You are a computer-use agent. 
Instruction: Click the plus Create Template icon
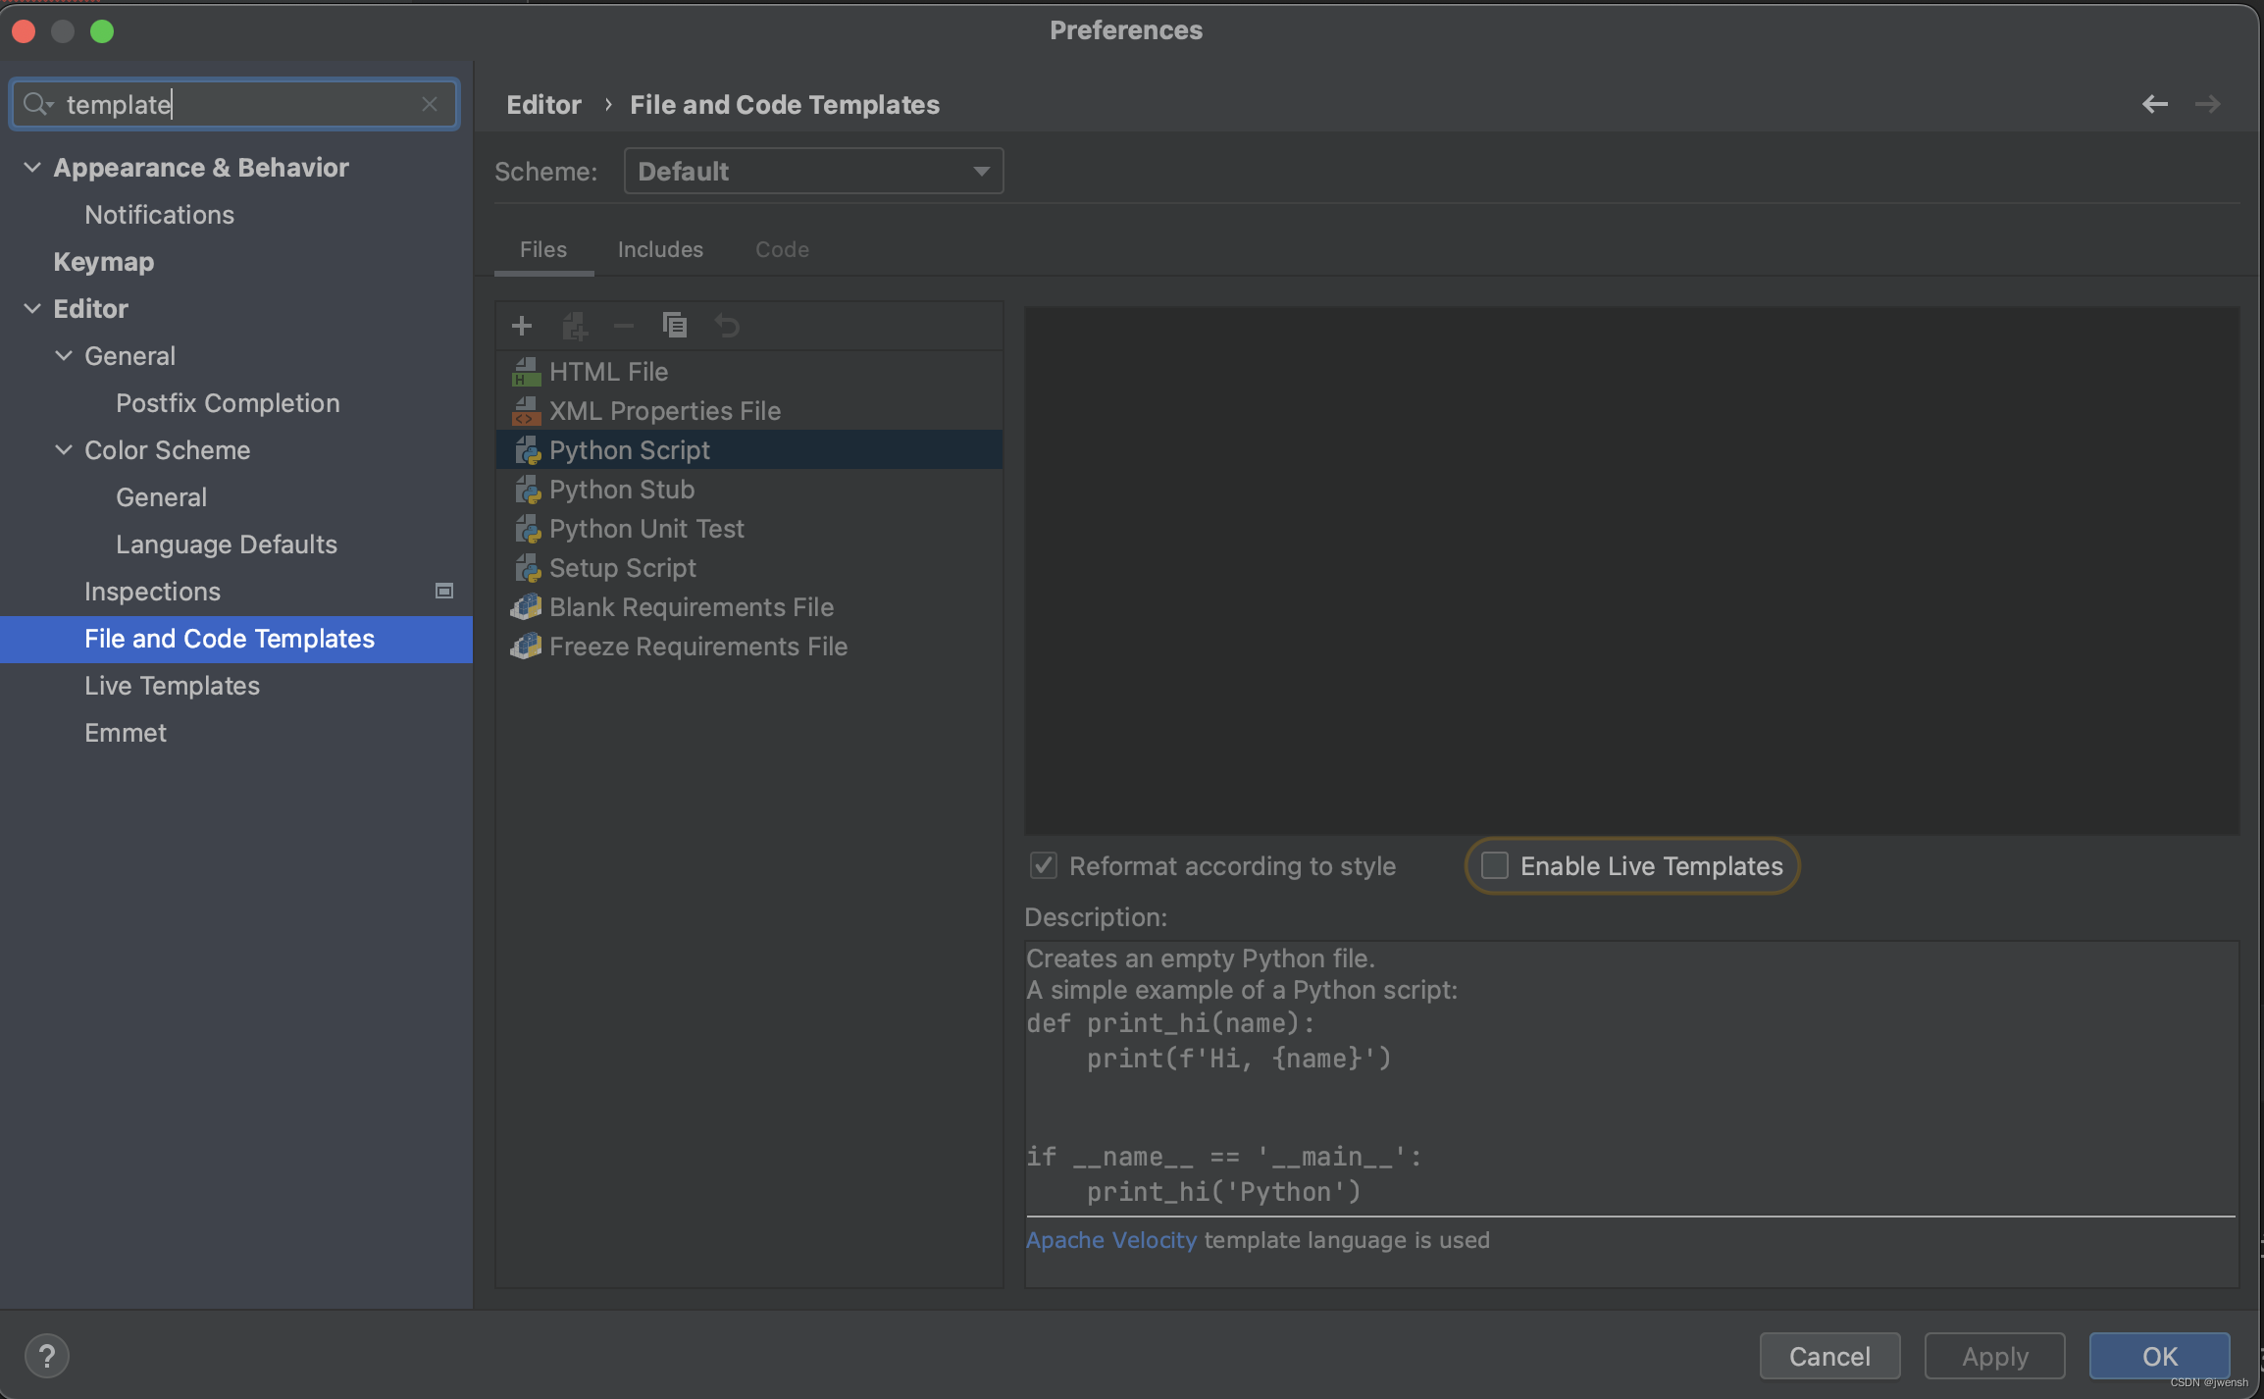point(522,325)
